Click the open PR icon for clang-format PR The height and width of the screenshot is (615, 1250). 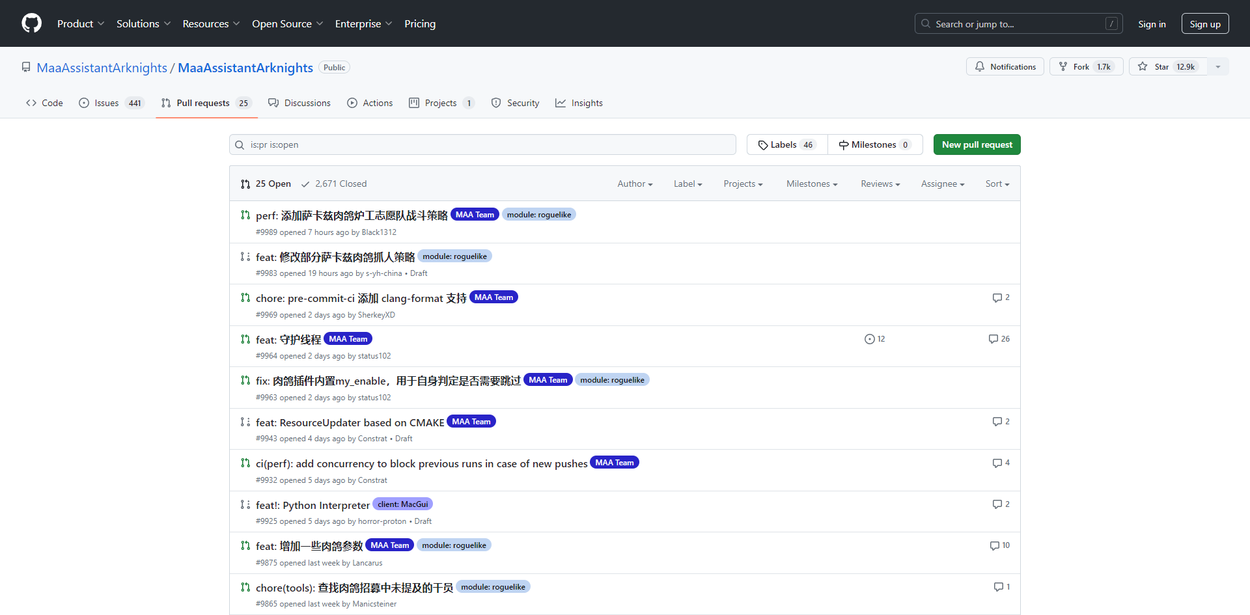coord(245,297)
